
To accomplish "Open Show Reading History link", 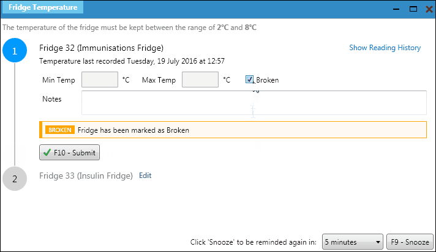I will tap(385, 48).
